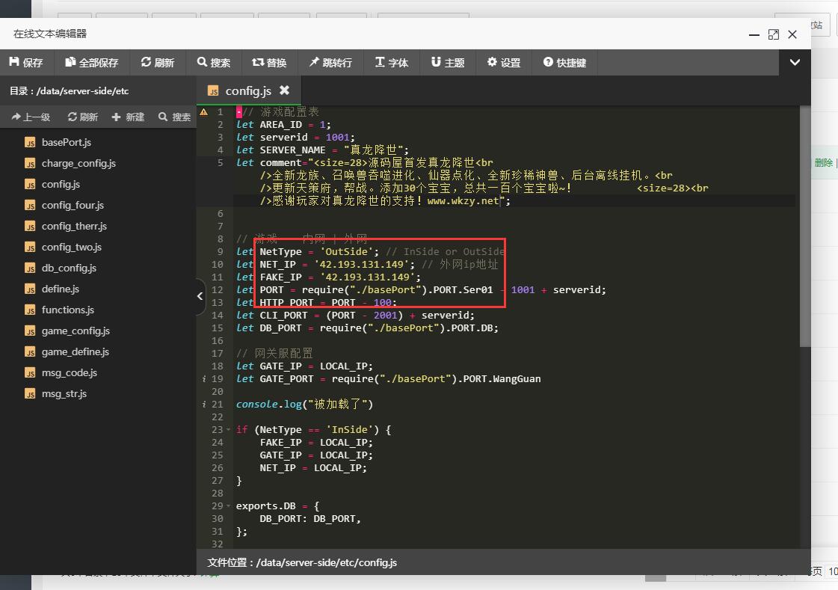838x590 pixels.
Task: Switch to the config.js editor tab
Action: [x=247, y=90]
